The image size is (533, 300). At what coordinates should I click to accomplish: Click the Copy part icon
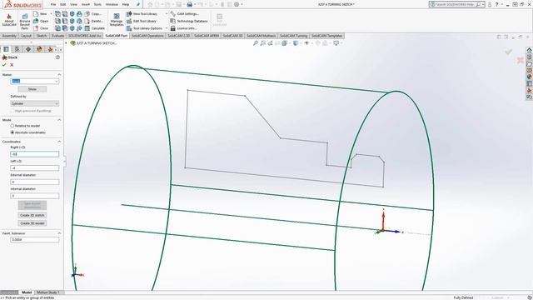(87, 14)
